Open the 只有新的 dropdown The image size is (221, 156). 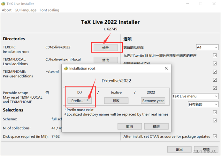pyautogui.click(x=203, y=104)
